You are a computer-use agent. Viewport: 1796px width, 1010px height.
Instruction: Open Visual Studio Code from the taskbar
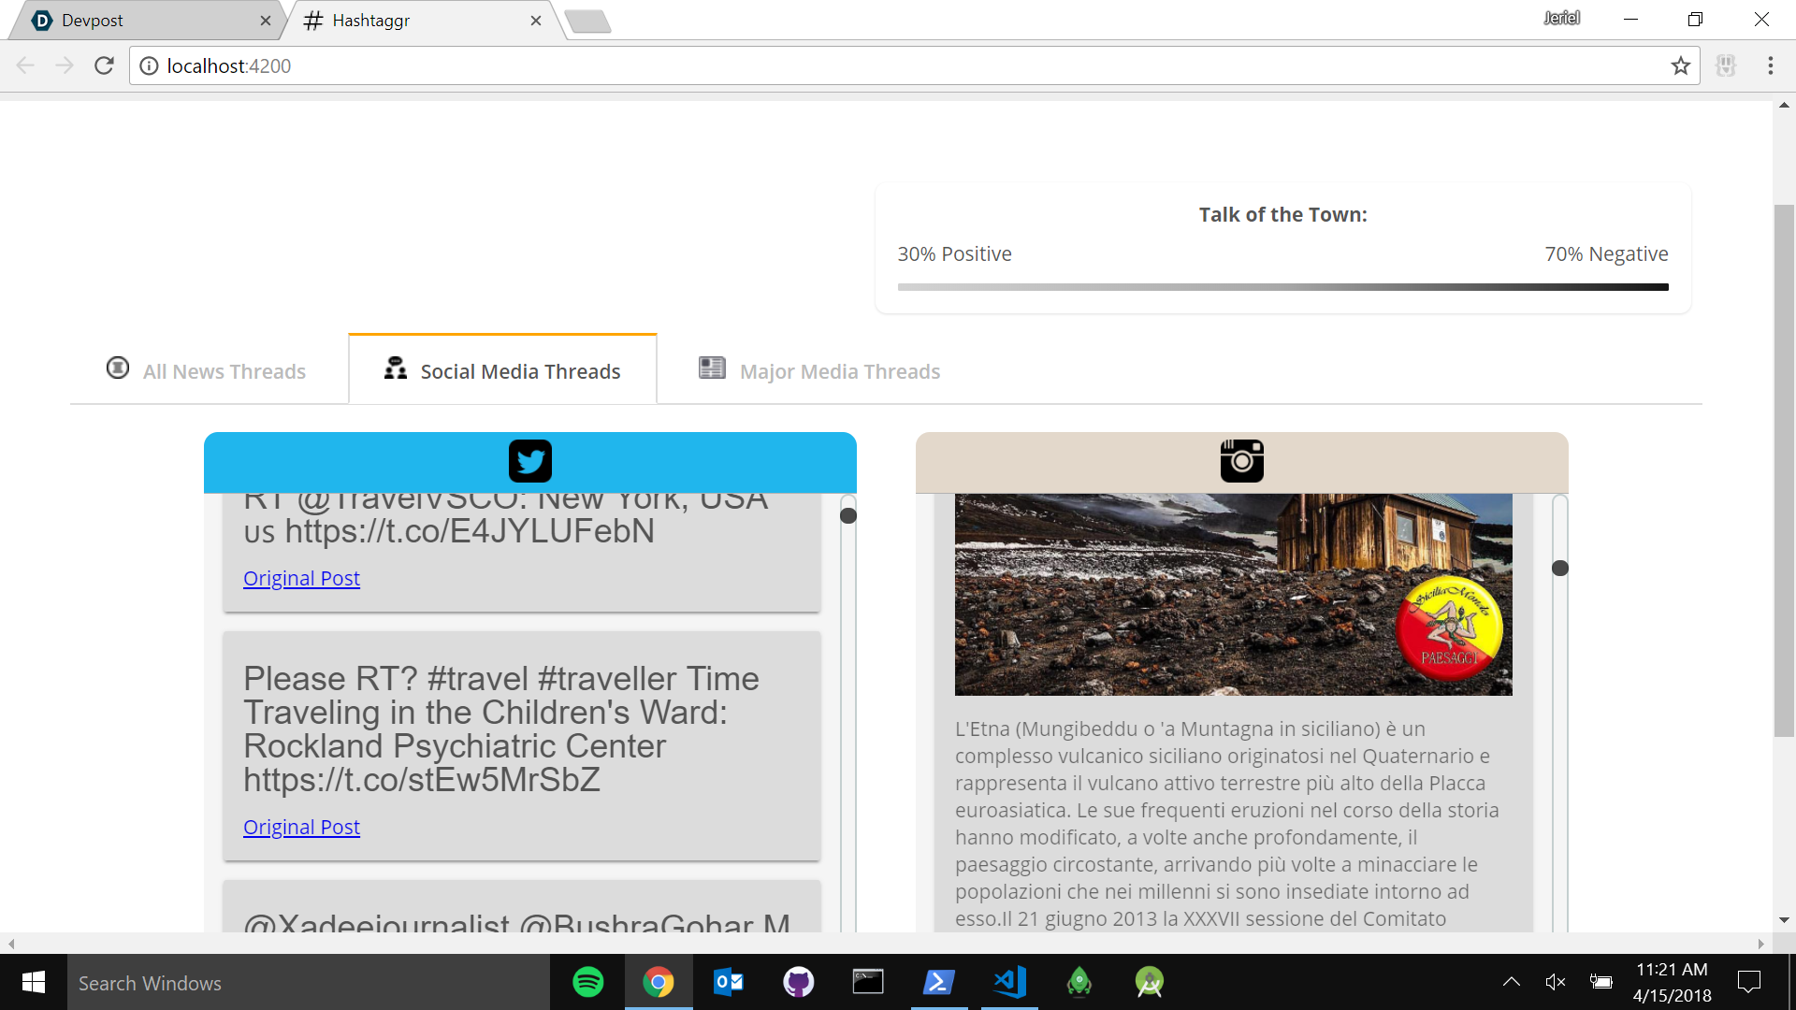point(1009,982)
